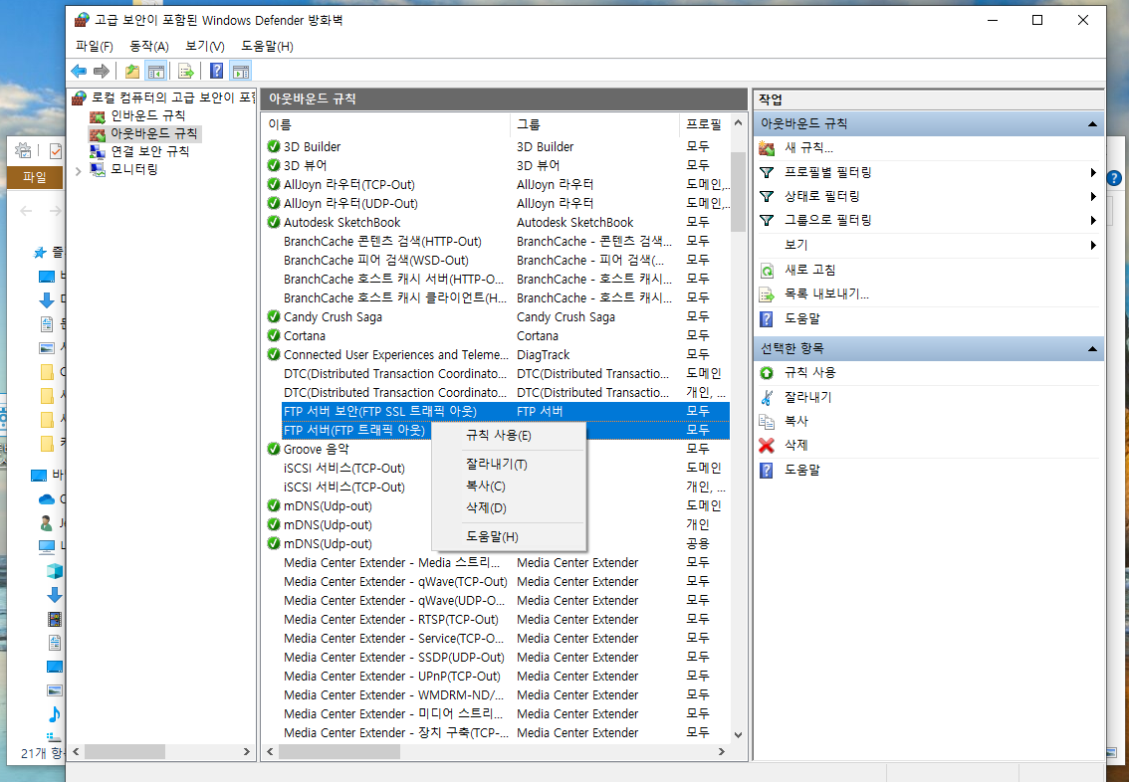Click the rule list horizontal scrollbar right arrow
Screen dimensions: 1129x782
(722, 752)
